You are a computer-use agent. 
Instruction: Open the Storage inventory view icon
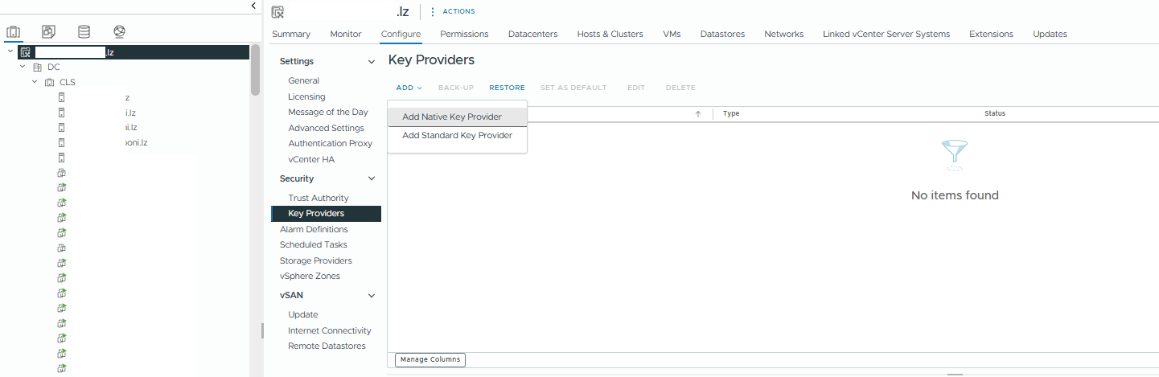click(84, 32)
